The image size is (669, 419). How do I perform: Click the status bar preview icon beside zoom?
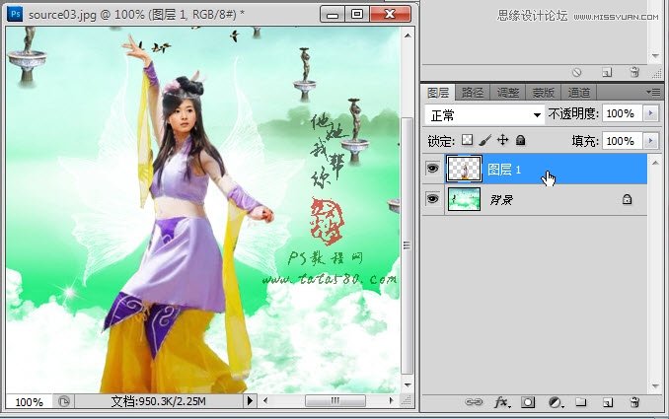64,401
